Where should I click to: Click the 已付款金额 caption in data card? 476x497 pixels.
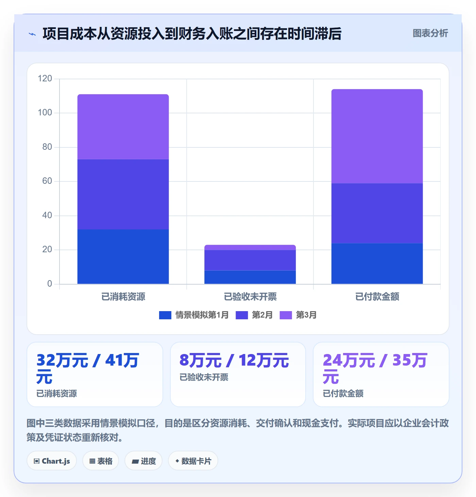click(343, 394)
